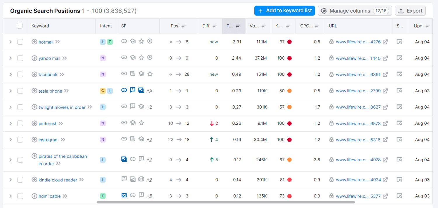Expand the hotmail row details

click(x=11, y=42)
